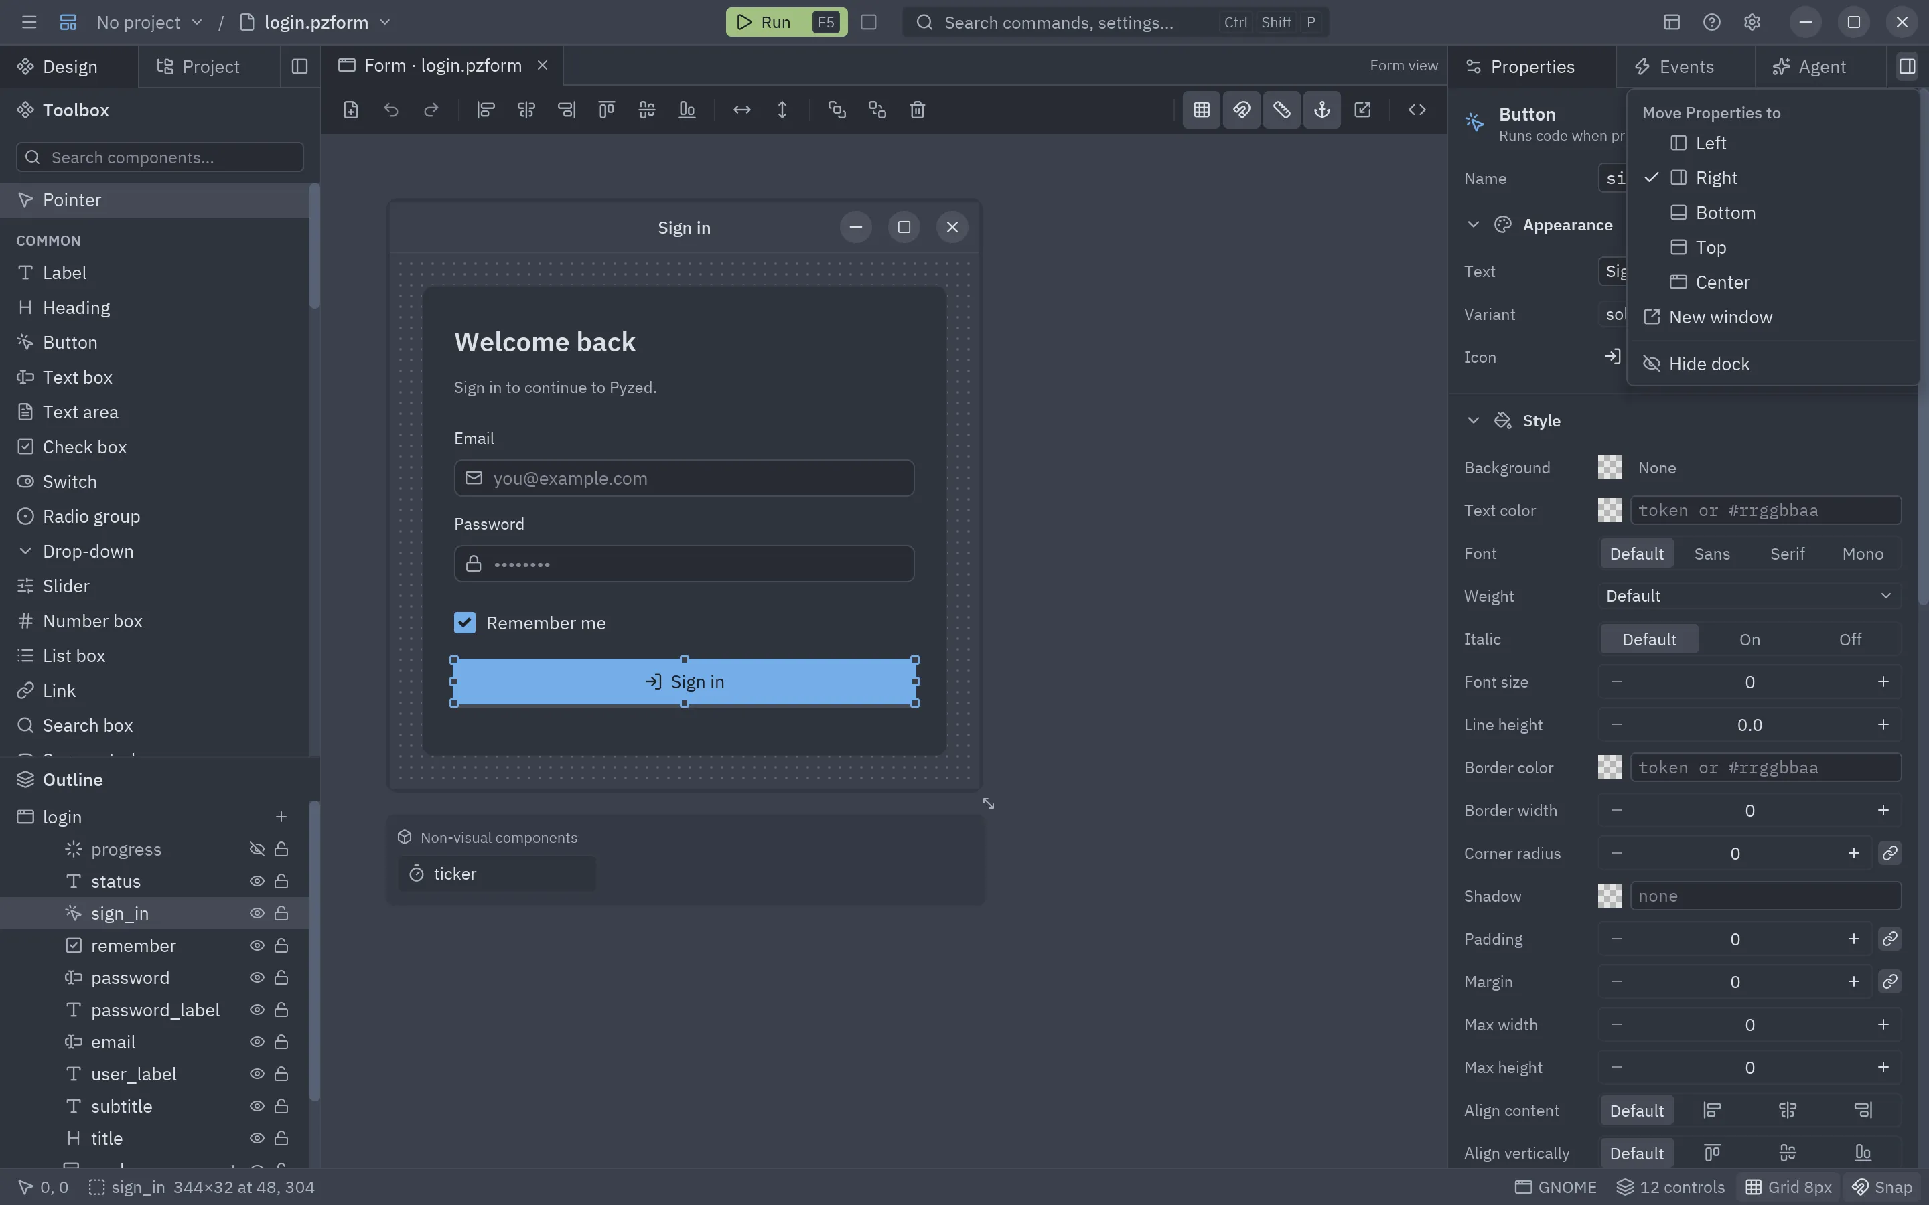Switch to the Project tab
This screenshot has width=1929, height=1205.
pyautogui.click(x=210, y=67)
